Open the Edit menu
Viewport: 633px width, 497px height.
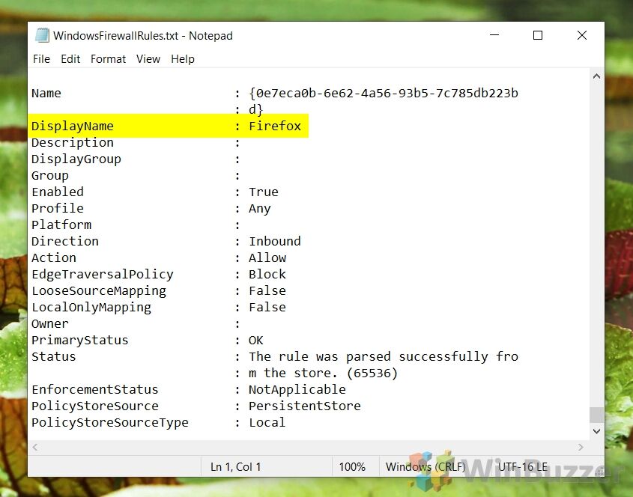pos(70,59)
